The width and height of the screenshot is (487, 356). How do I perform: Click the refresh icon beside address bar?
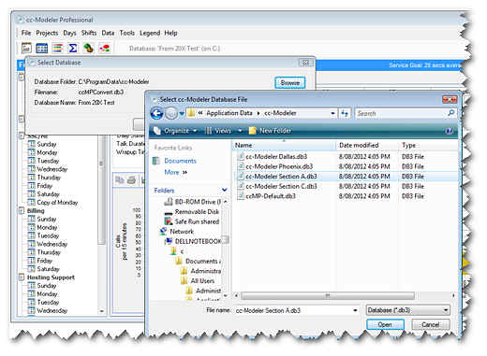(x=345, y=113)
